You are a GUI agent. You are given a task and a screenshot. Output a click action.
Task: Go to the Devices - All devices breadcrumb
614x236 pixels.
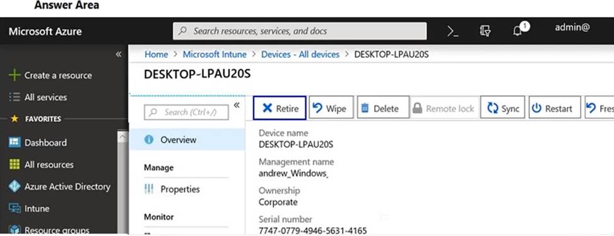point(300,54)
